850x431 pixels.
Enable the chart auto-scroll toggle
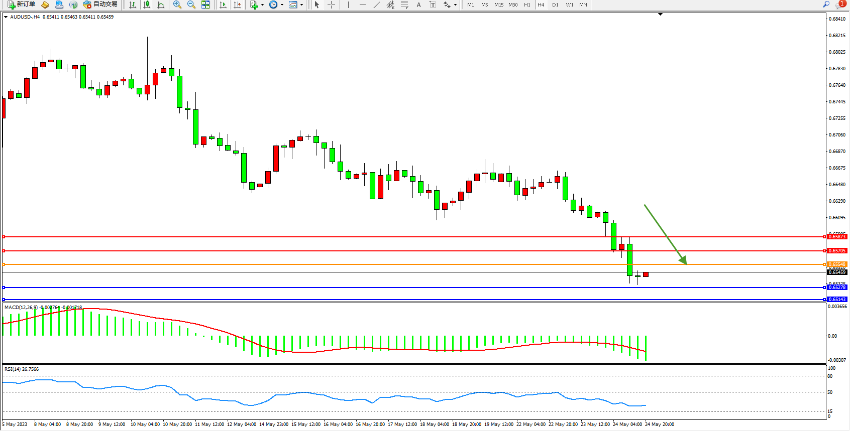(x=223, y=5)
